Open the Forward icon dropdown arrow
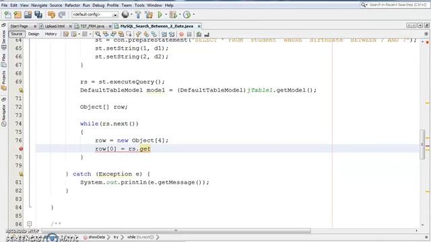 click(x=79, y=34)
